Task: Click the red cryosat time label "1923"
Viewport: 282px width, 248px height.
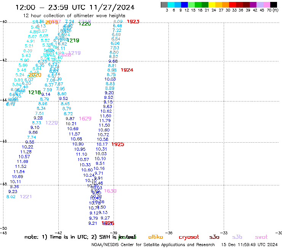Action: click(x=133, y=22)
